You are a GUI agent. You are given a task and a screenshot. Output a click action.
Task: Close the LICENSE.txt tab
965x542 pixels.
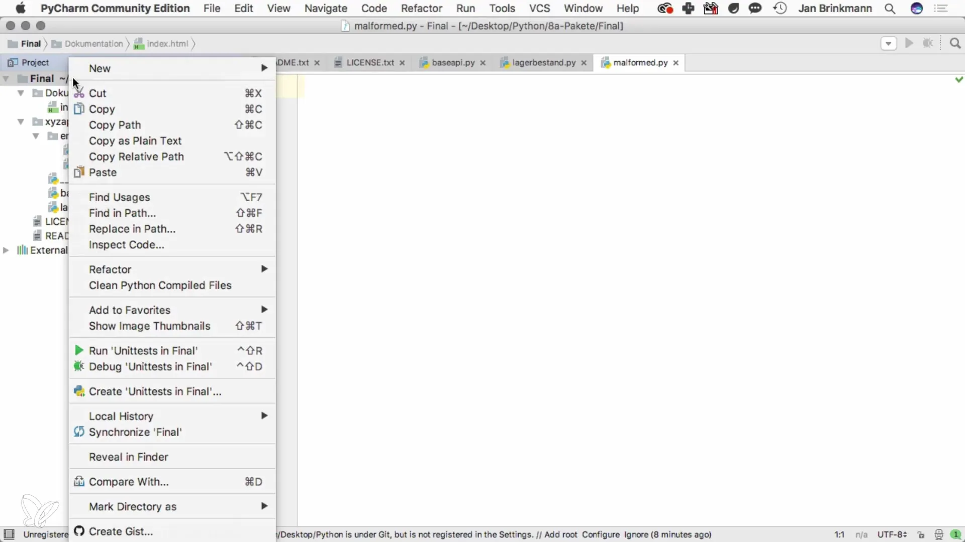pyautogui.click(x=402, y=63)
